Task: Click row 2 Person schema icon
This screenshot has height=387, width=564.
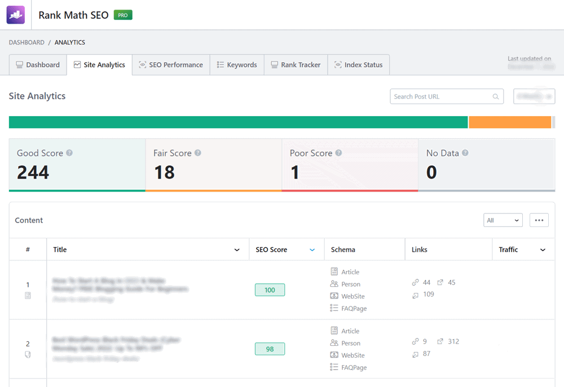Action: point(334,342)
